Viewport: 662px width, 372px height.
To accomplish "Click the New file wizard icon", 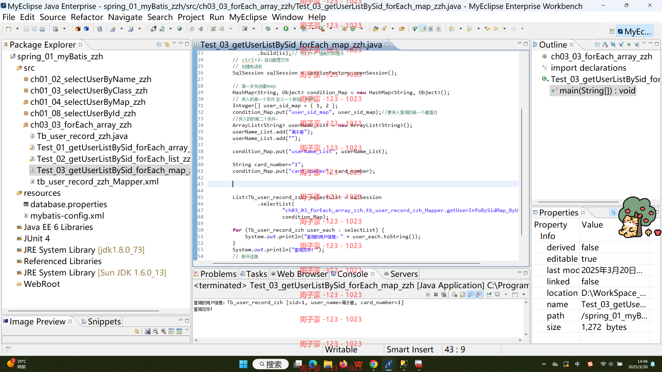I will (9, 29).
